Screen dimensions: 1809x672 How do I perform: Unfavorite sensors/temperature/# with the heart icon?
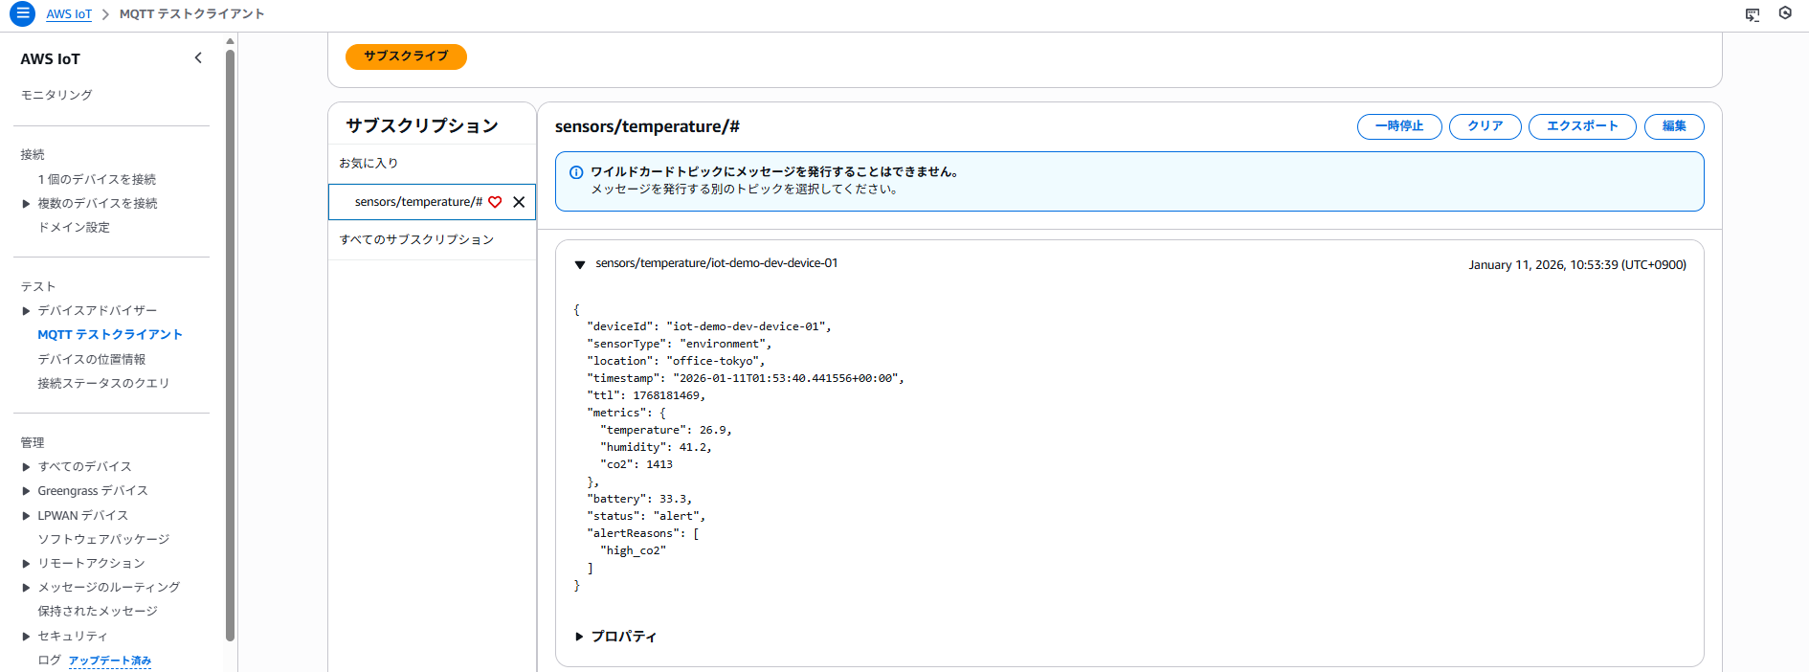495,202
